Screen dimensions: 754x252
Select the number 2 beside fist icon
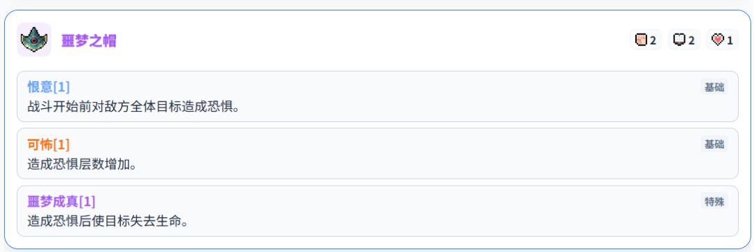pos(653,41)
